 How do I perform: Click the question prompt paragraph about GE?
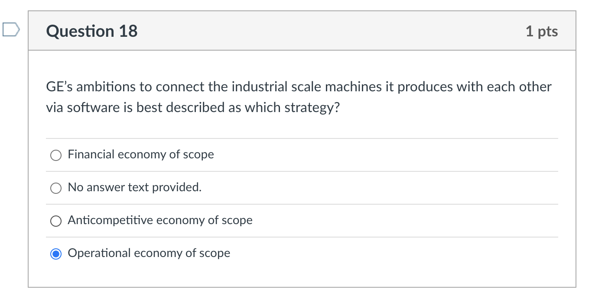[x=299, y=97]
